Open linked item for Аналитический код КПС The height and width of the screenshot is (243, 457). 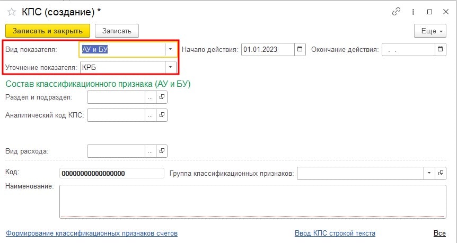coord(162,115)
